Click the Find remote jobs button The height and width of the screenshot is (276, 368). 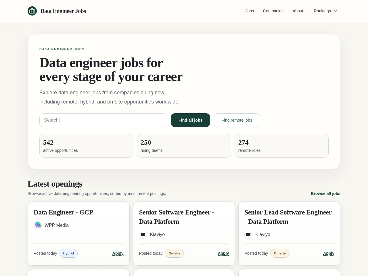coord(237,120)
